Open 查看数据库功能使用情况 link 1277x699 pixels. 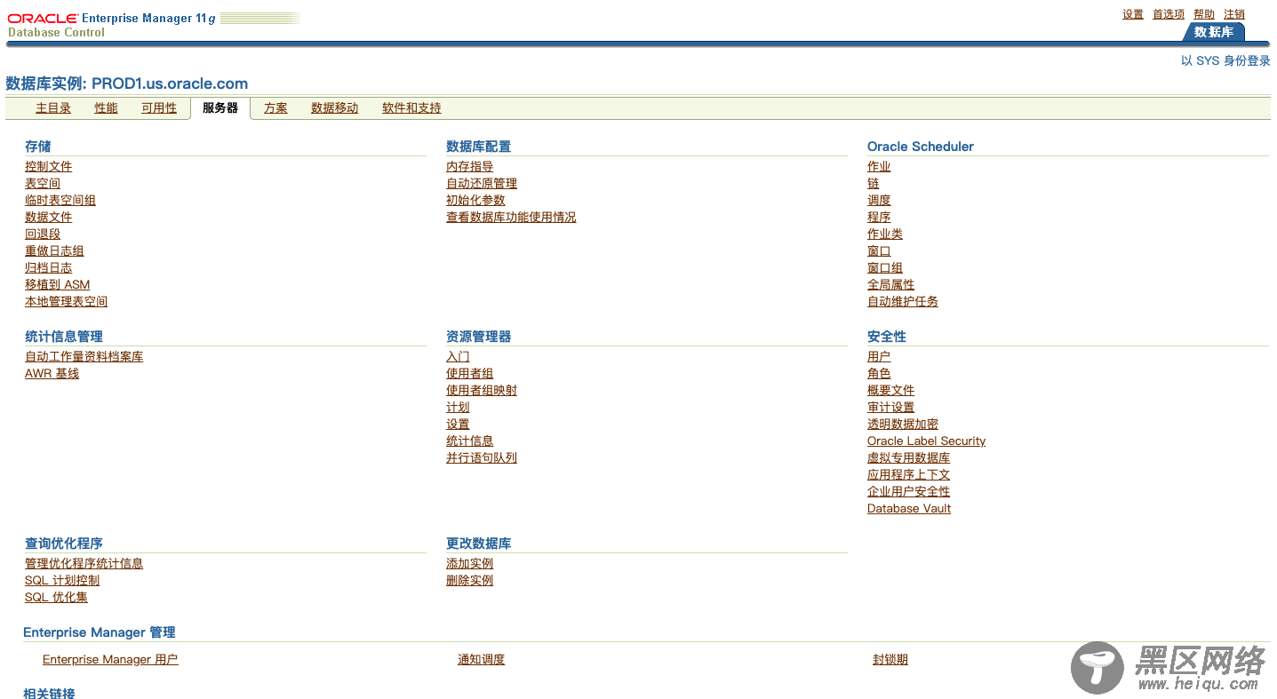pos(511,218)
